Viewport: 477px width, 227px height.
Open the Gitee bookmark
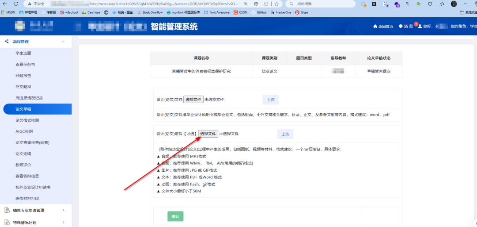click(302, 12)
